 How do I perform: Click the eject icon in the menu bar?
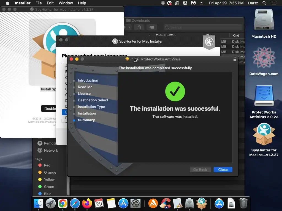tap(201, 3)
